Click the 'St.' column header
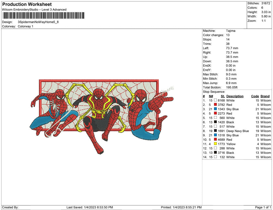The width and height of the screenshot is (273, 210). coord(223,96)
